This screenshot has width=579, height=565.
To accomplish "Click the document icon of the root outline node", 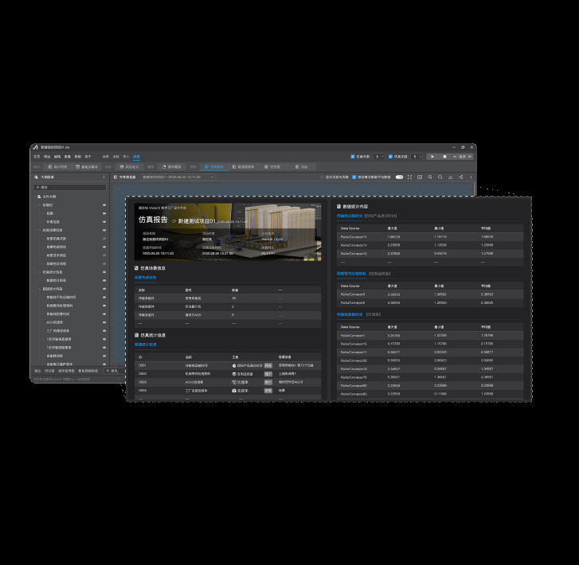I will (x=39, y=197).
